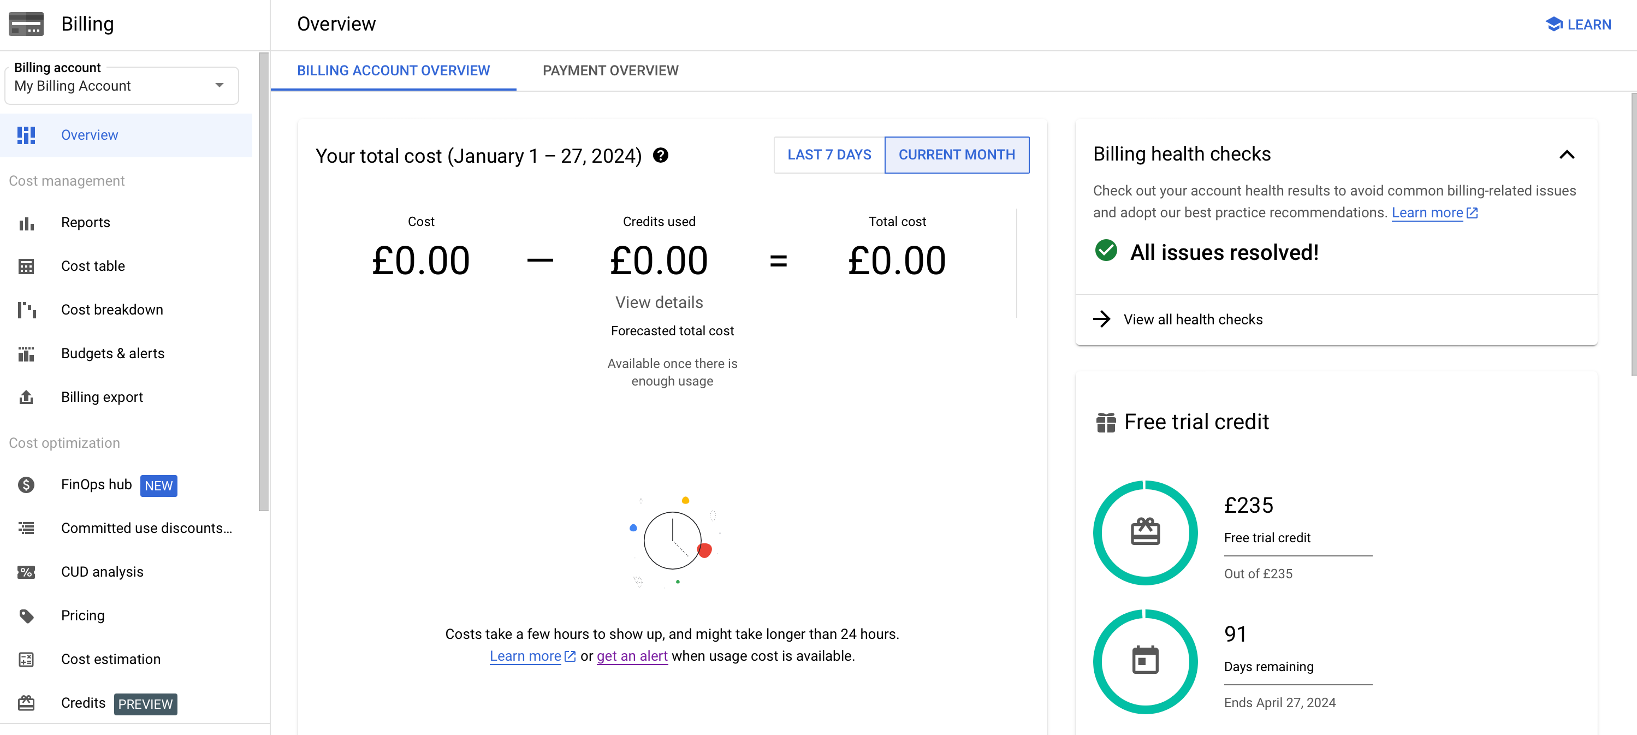The height and width of the screenshot is (735, 1637).
Task: Click the Ends April 27, 2024 text
Action: 1280,703
